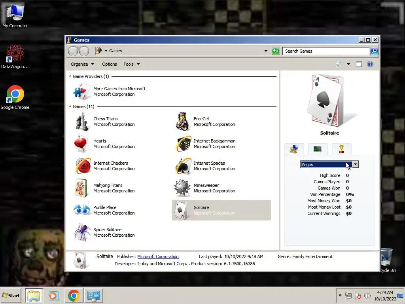Click 'Family Entertainment' genre text
Viewport: 405px width, 304px height.
312,256
